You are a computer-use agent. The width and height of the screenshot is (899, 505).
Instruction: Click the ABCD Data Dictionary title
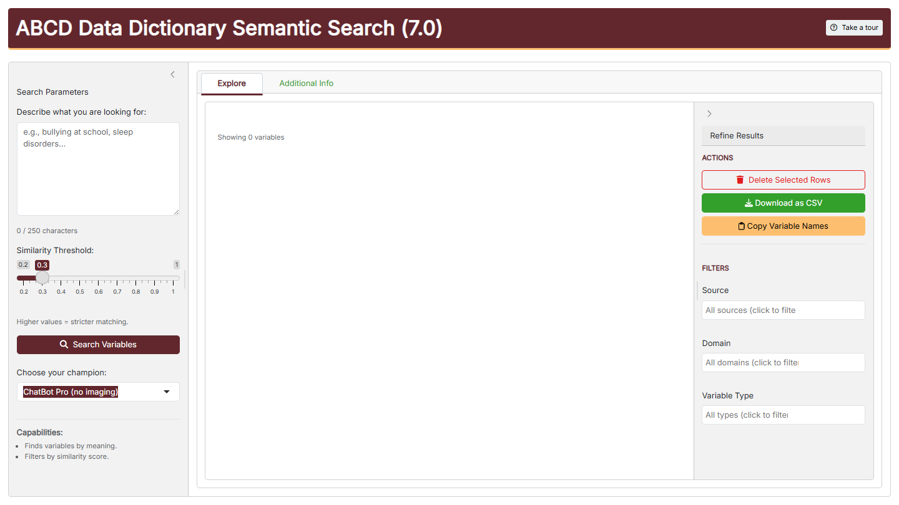pyautogui.click(x=228, y=28)
